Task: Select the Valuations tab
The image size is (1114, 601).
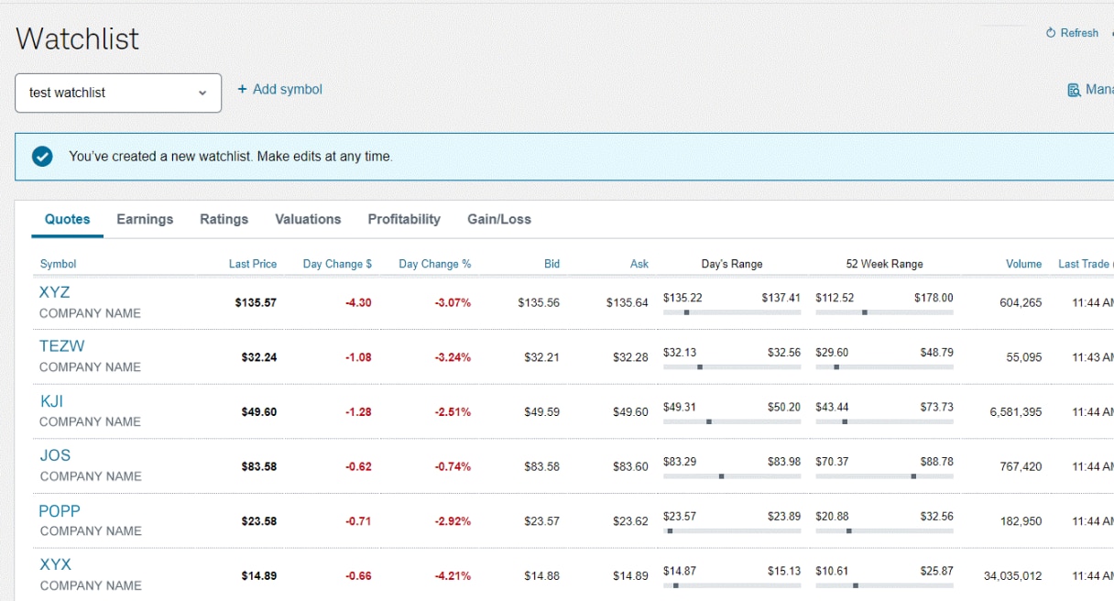Action: click(308, 219)
